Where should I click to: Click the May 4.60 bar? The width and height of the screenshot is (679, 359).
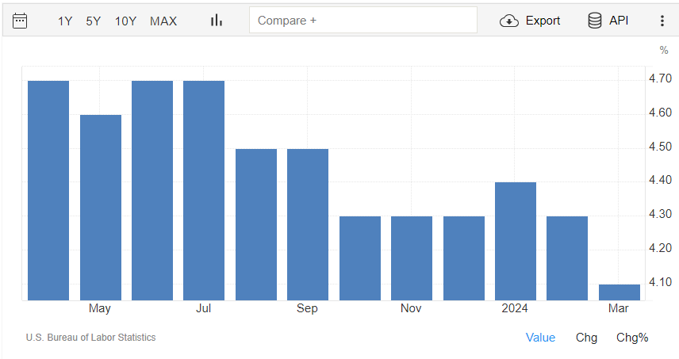click(101, 208)
